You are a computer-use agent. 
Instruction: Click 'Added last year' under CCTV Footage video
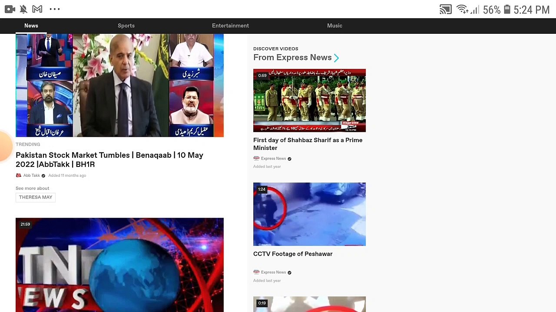pyautogui.click(x=267, y=281)
